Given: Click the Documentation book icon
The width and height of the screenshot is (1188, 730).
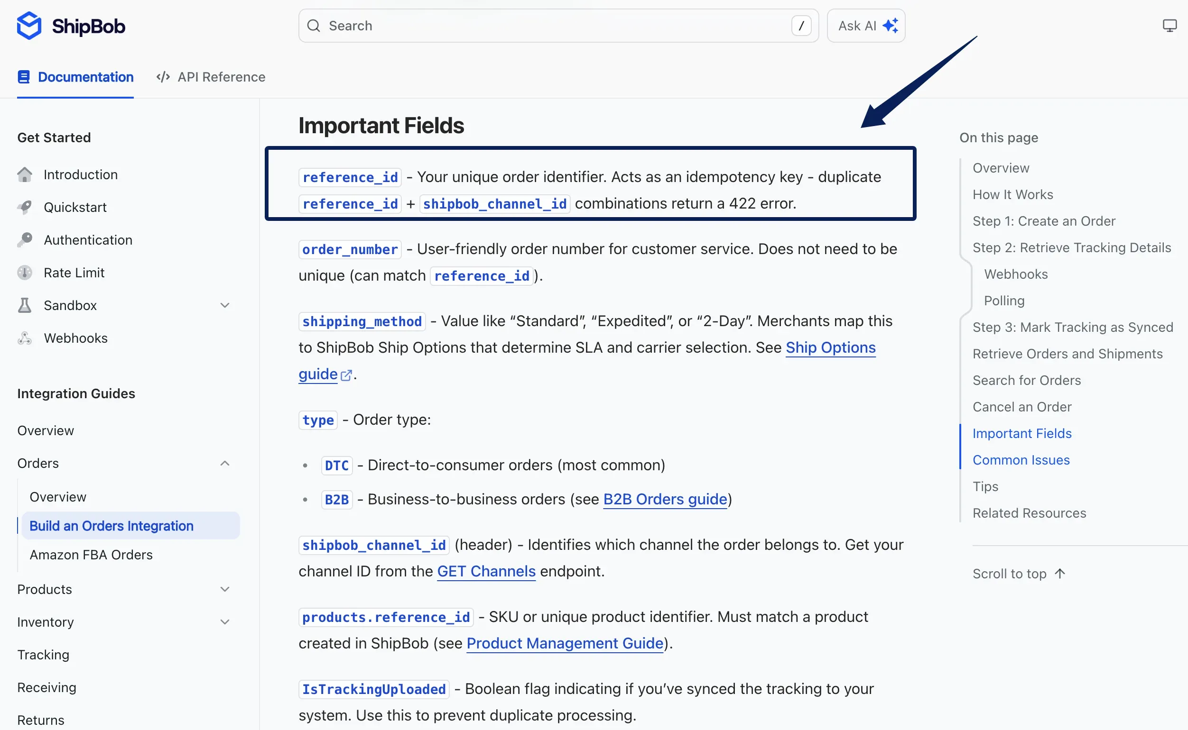Looking at the screenshot, I should pyautogui.click(x=24, y=77).
